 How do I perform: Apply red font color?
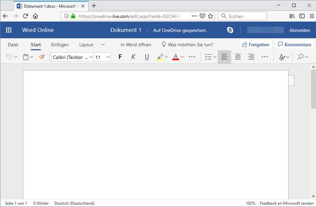[x=176, y=57]
